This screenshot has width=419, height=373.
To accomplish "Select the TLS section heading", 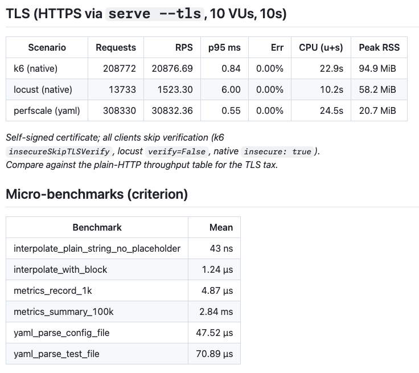I will 146,14.
